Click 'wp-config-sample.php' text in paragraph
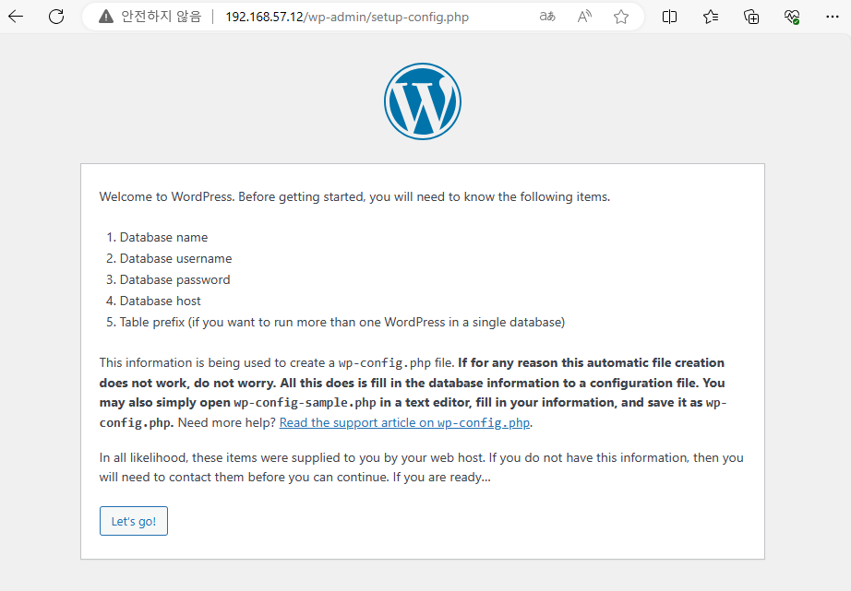Viewport: 851px width, 591px height. tap(305, 402)
